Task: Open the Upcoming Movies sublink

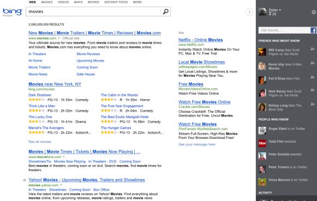Action: (x=91, y=60)
